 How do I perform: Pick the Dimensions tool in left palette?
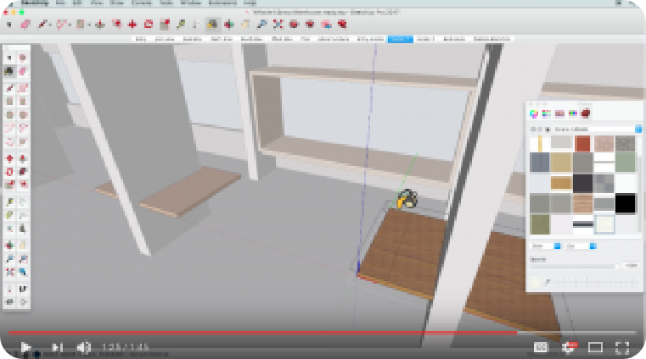[x=23, y=202]
